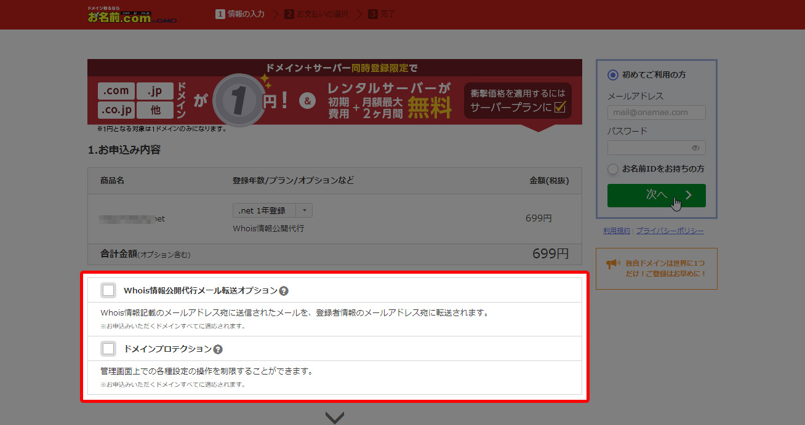Toggle password visibility eye icon
The image size is (805, 425).
pos(695,148)
